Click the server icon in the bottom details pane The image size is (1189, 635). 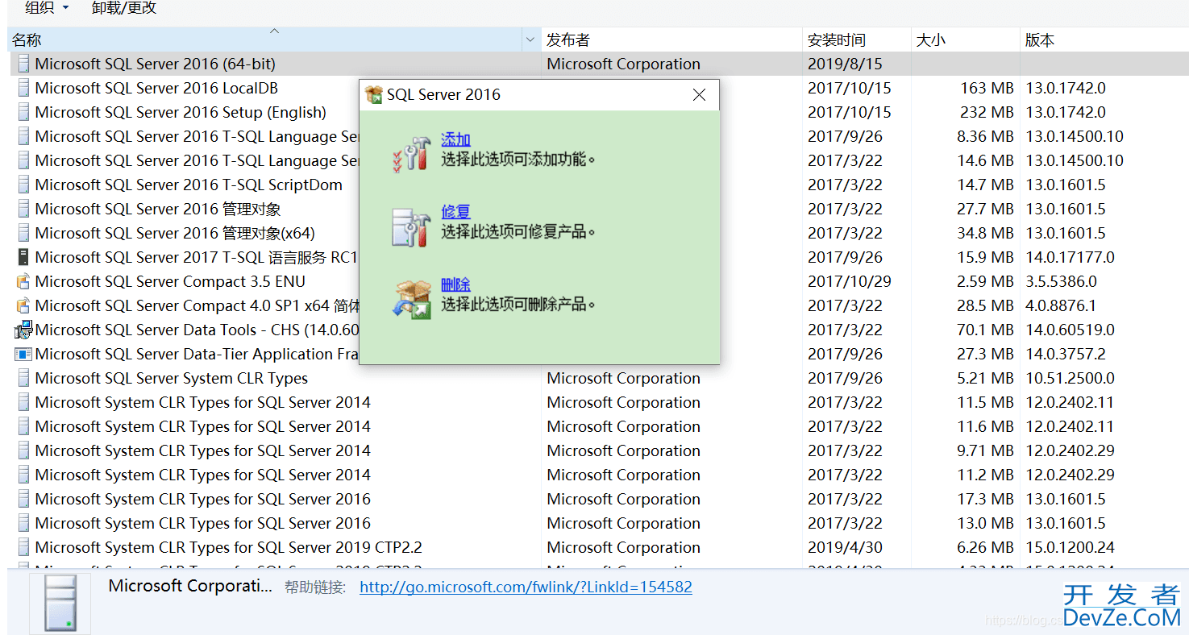tap(60, 604)
